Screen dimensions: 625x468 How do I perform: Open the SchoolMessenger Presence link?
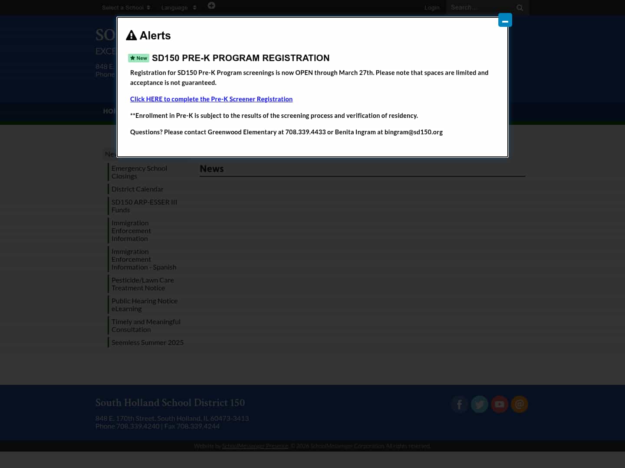pyautogui.click(x=255, y=446)
